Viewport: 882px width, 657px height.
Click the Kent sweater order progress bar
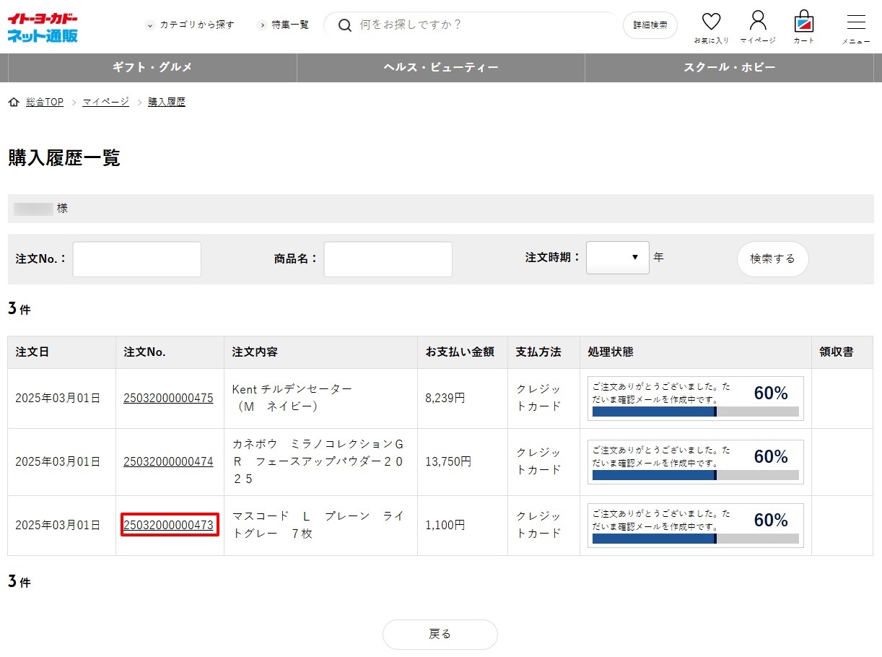(695, 412)
